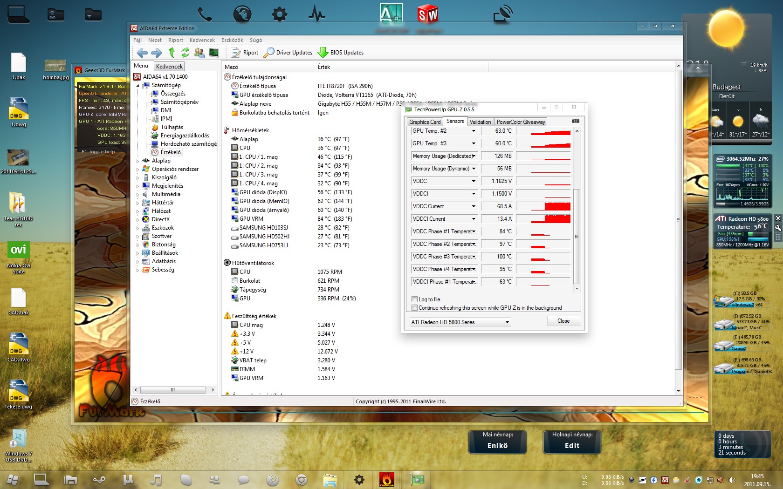Select the Összegzés tree item
This screenshot has width=783, height=489.
coord(173,94)
